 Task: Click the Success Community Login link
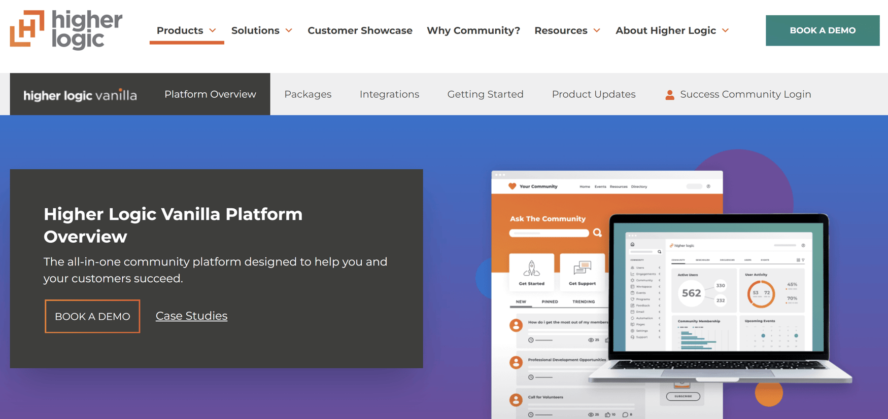click(745, 94)
